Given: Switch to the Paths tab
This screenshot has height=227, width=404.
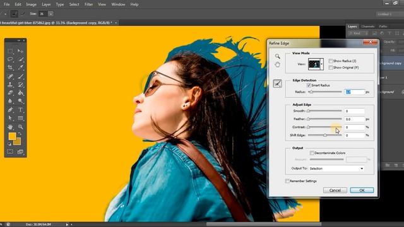Looking at the screenshot, I should click(383, 26).
